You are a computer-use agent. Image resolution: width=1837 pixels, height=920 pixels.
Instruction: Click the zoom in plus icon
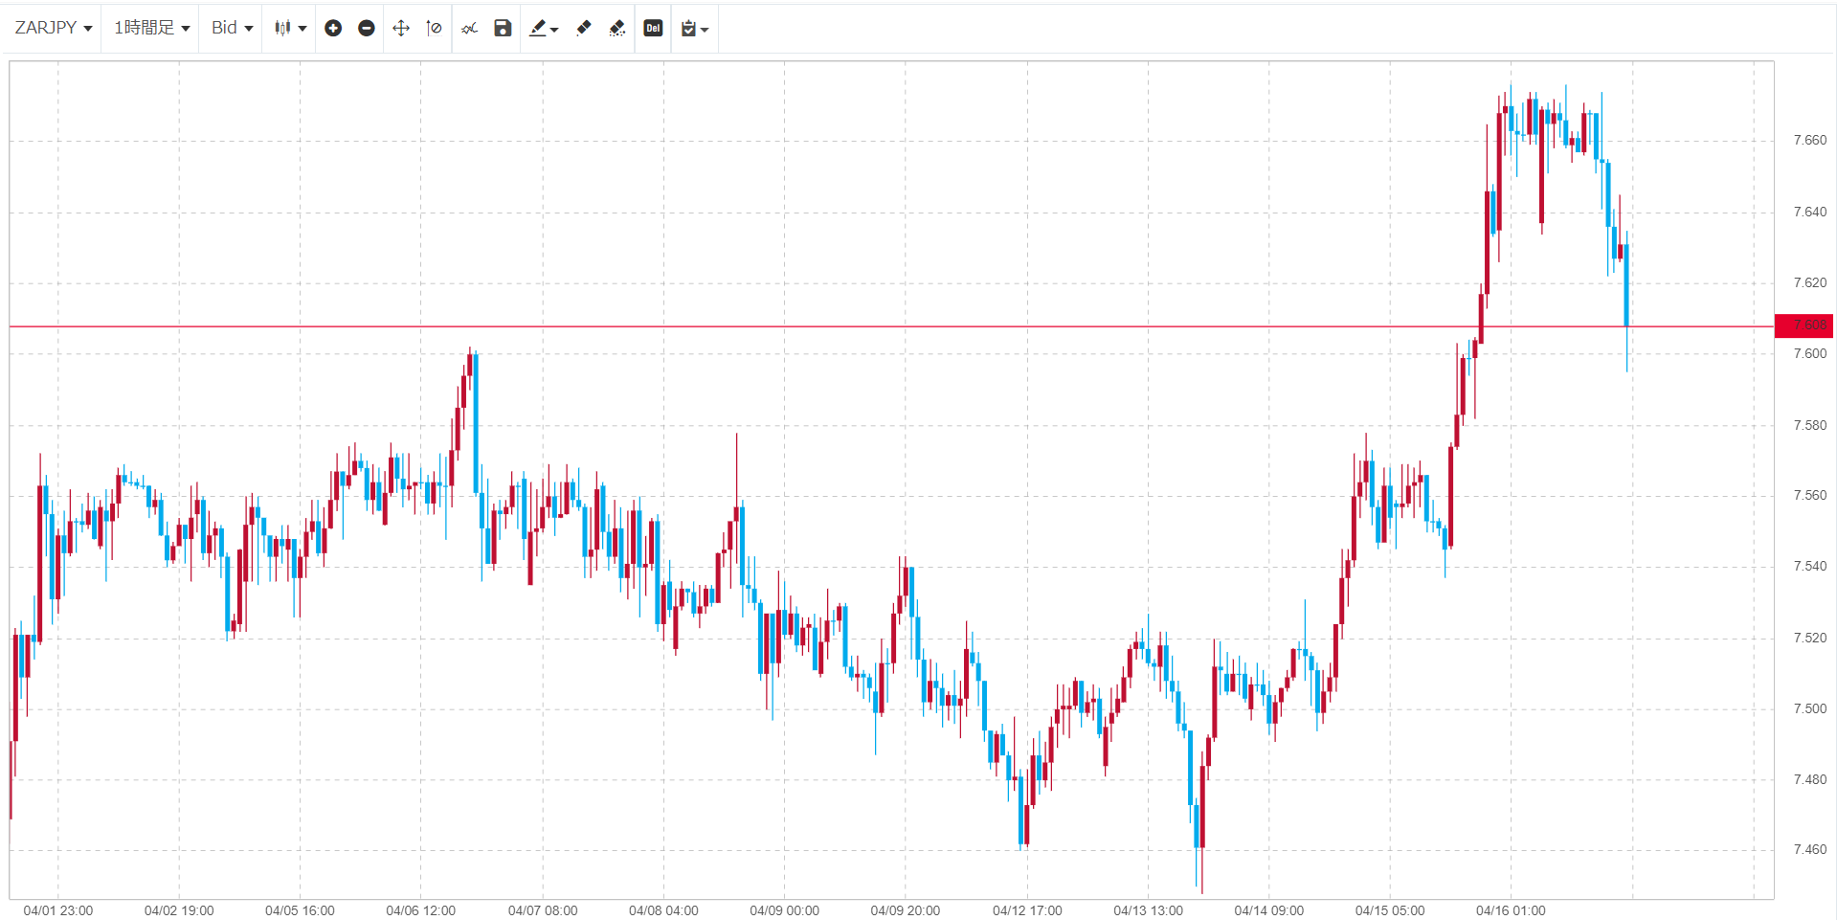333,28
